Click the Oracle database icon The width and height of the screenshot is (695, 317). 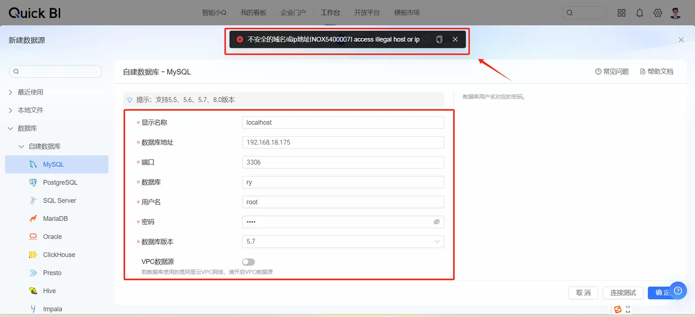33,237
